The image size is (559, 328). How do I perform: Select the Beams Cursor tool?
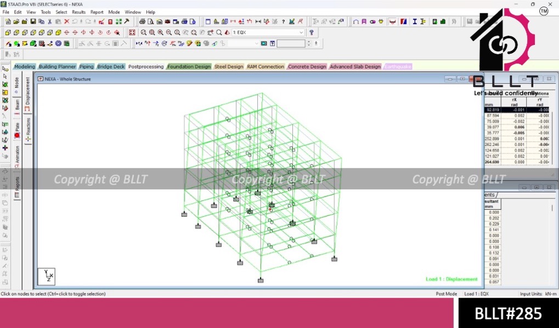pos(5,76)
